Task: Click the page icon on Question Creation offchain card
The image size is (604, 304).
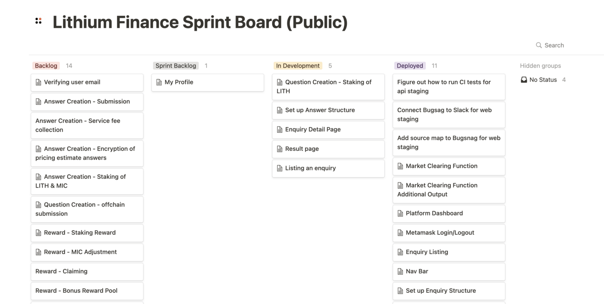Action: (38, 205)
